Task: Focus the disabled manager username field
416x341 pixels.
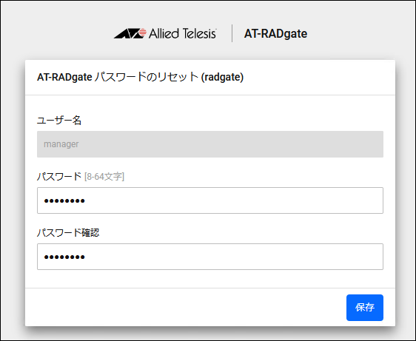Action: click(210, 144)
